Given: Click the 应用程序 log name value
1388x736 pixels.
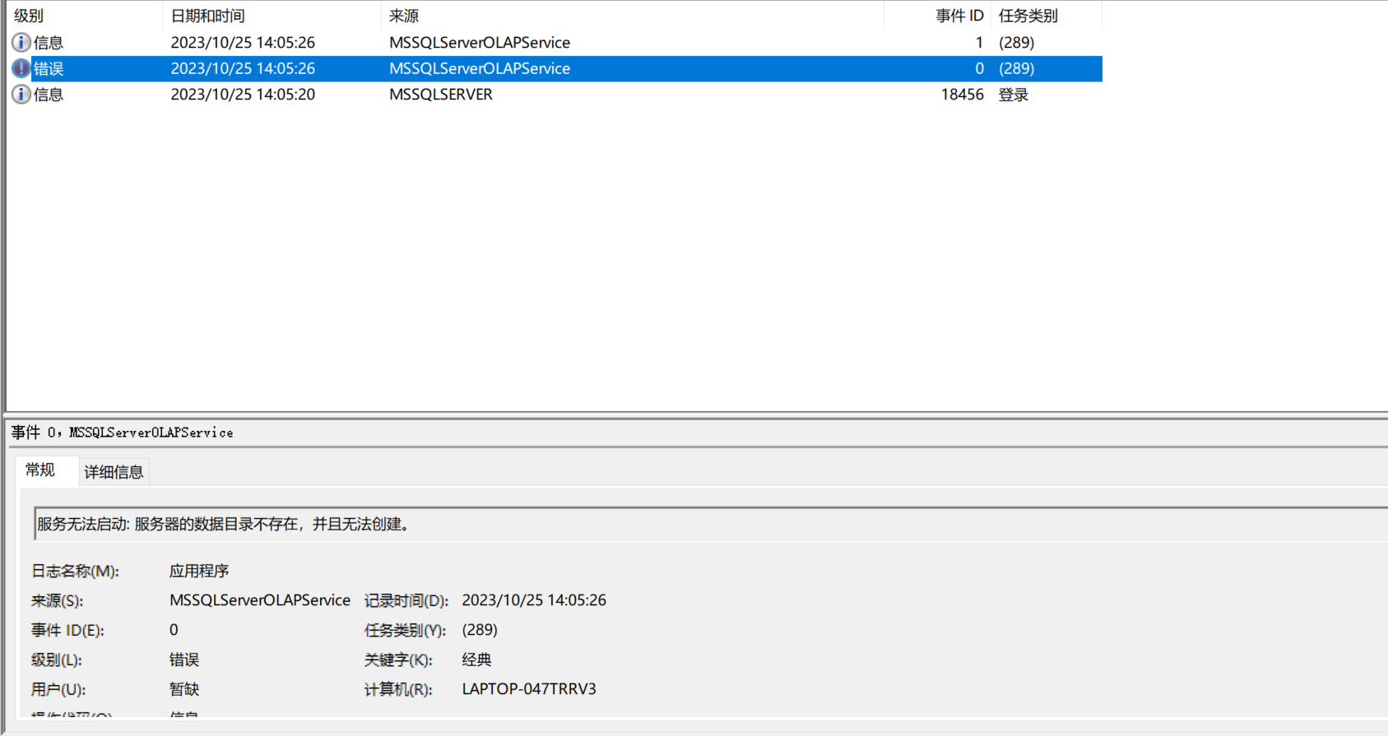Looking at the screenshot, I should (x=199, y=571).
